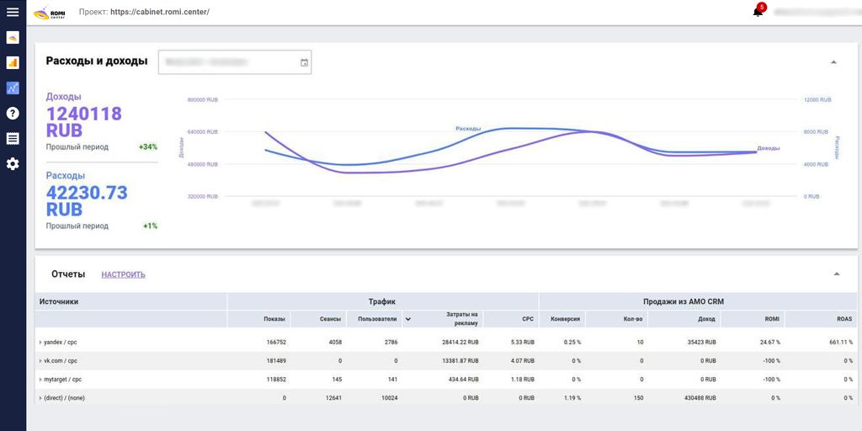Sort by the CPC column header
The width and height of the screenshot is (862, 431).
point(528,319)
